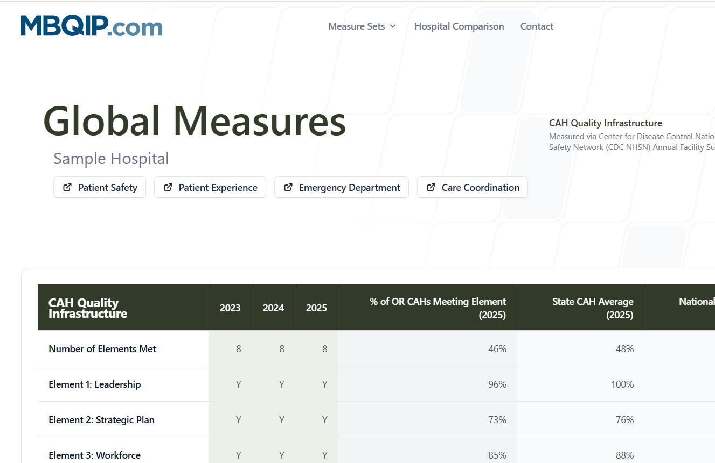The height and width of the screenshot is (463, 715).
Task: Open the Contact page
Action: [x=537, y=26]
